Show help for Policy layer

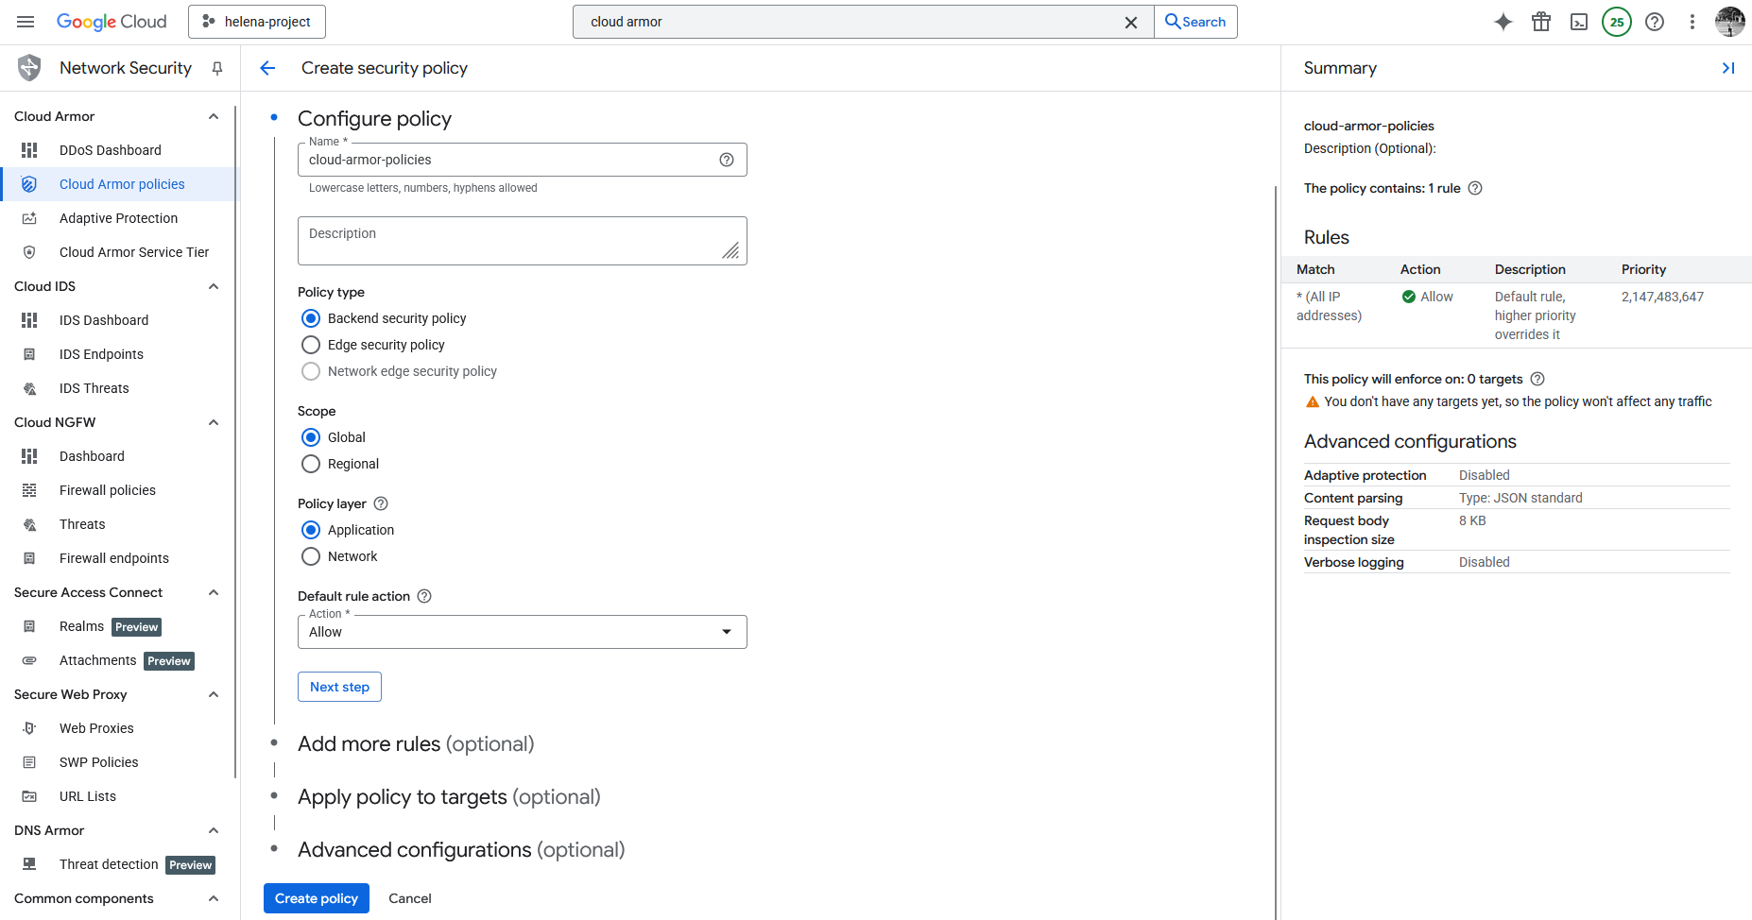coord(381,503)
